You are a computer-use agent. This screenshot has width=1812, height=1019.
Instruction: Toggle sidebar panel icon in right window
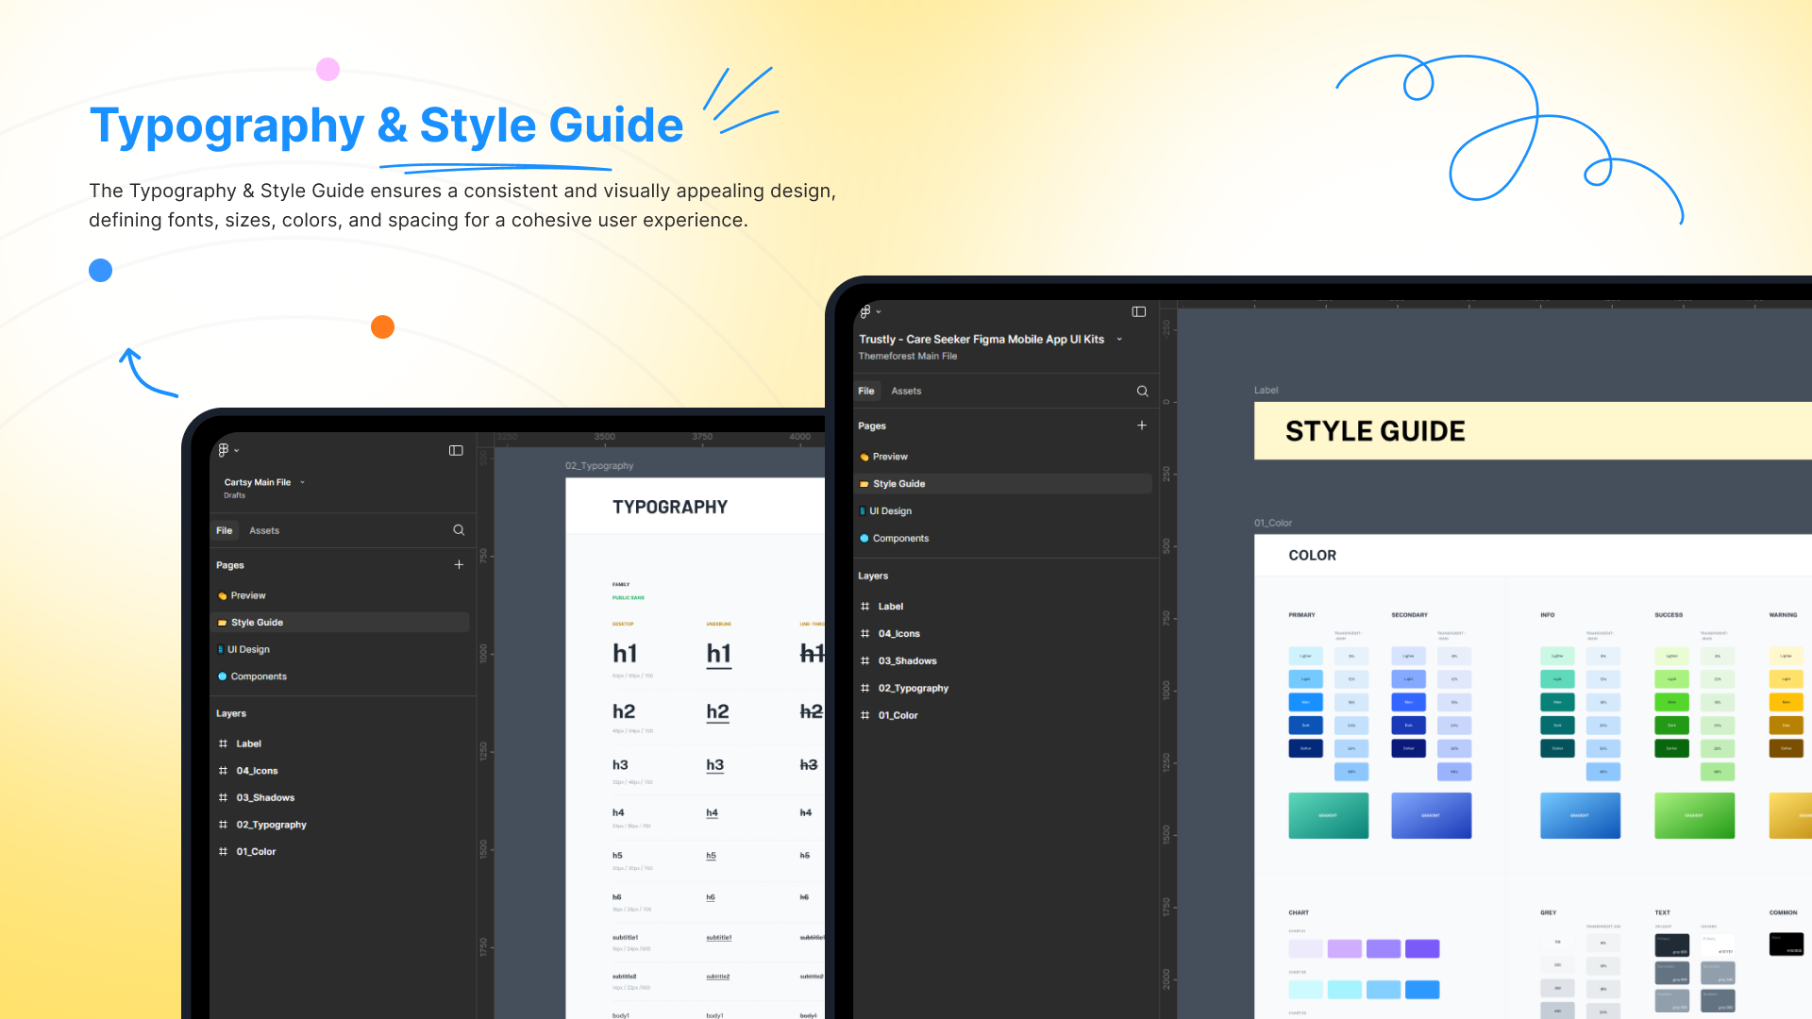coord(1139,311)
